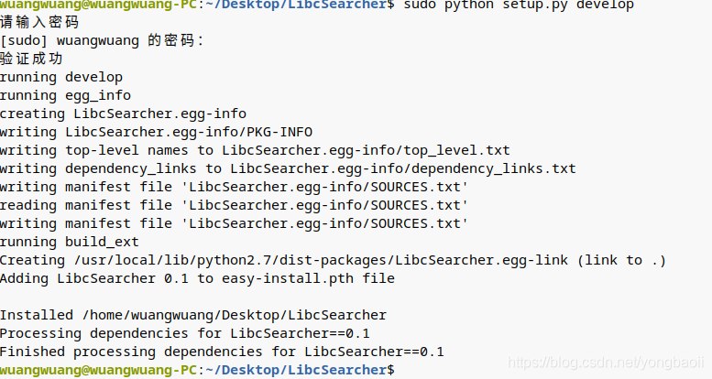
Task: Click the 'creating LibcSearcher.egg-info' line
Action: 123,114
